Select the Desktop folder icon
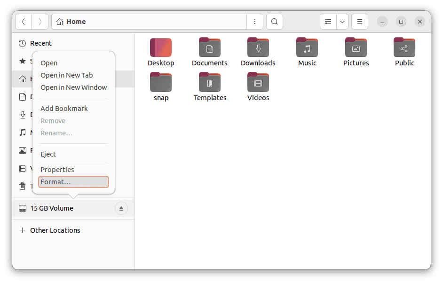443x283 pixels. pyautogui.click(x=161, y=47)
